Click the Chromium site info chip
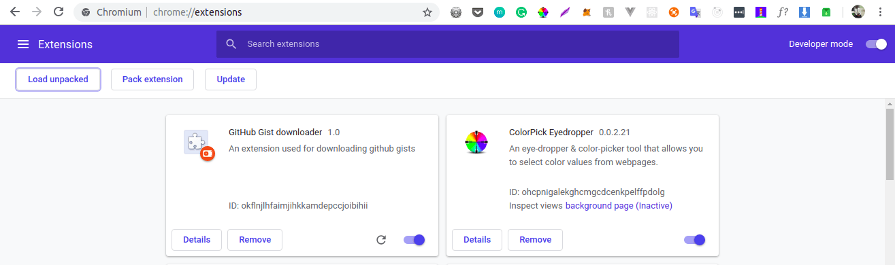The width and height of the screenshot is (895, 265). (111, 12)
